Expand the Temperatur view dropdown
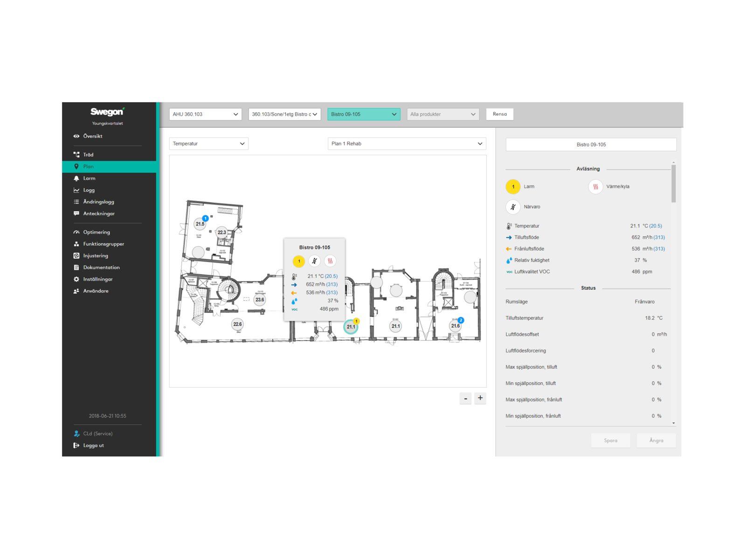746x559 pixels. pyautogui.click(x=208, y=144)
